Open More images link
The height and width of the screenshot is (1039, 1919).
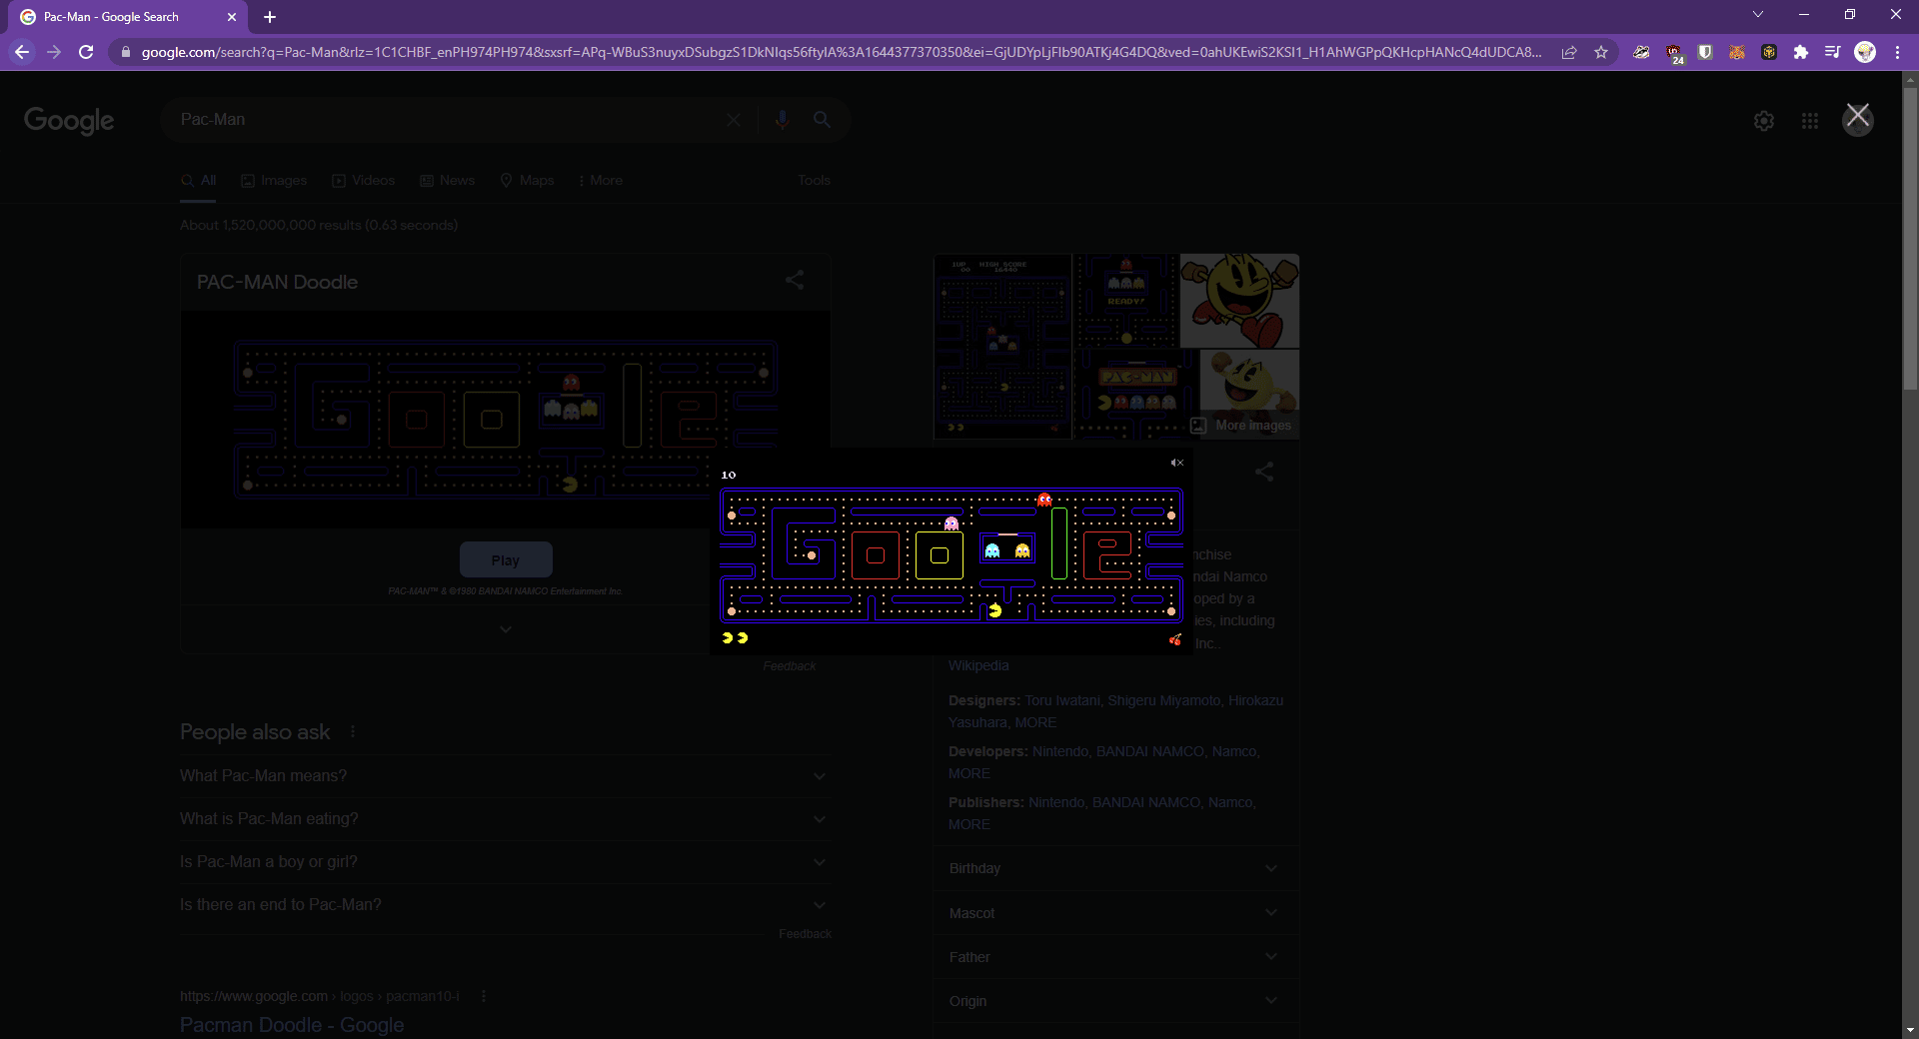coord(1241,426)
